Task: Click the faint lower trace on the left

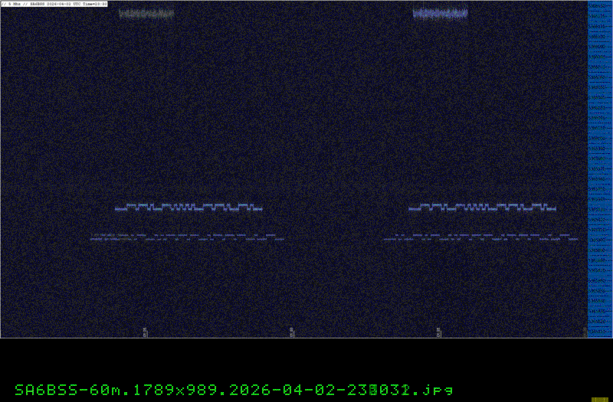Action: click(x=186, y=237)
